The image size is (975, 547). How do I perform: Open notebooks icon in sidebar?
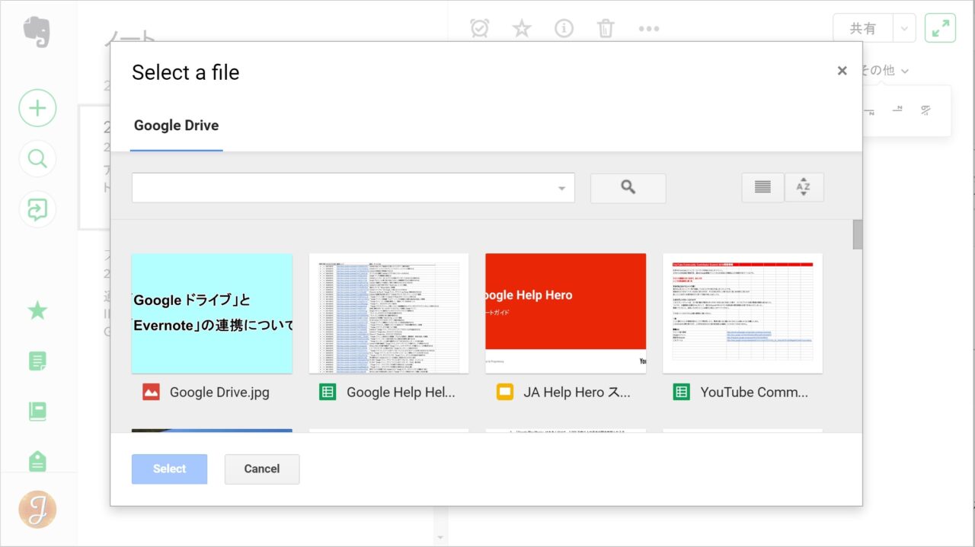click(x=37, y=412)
